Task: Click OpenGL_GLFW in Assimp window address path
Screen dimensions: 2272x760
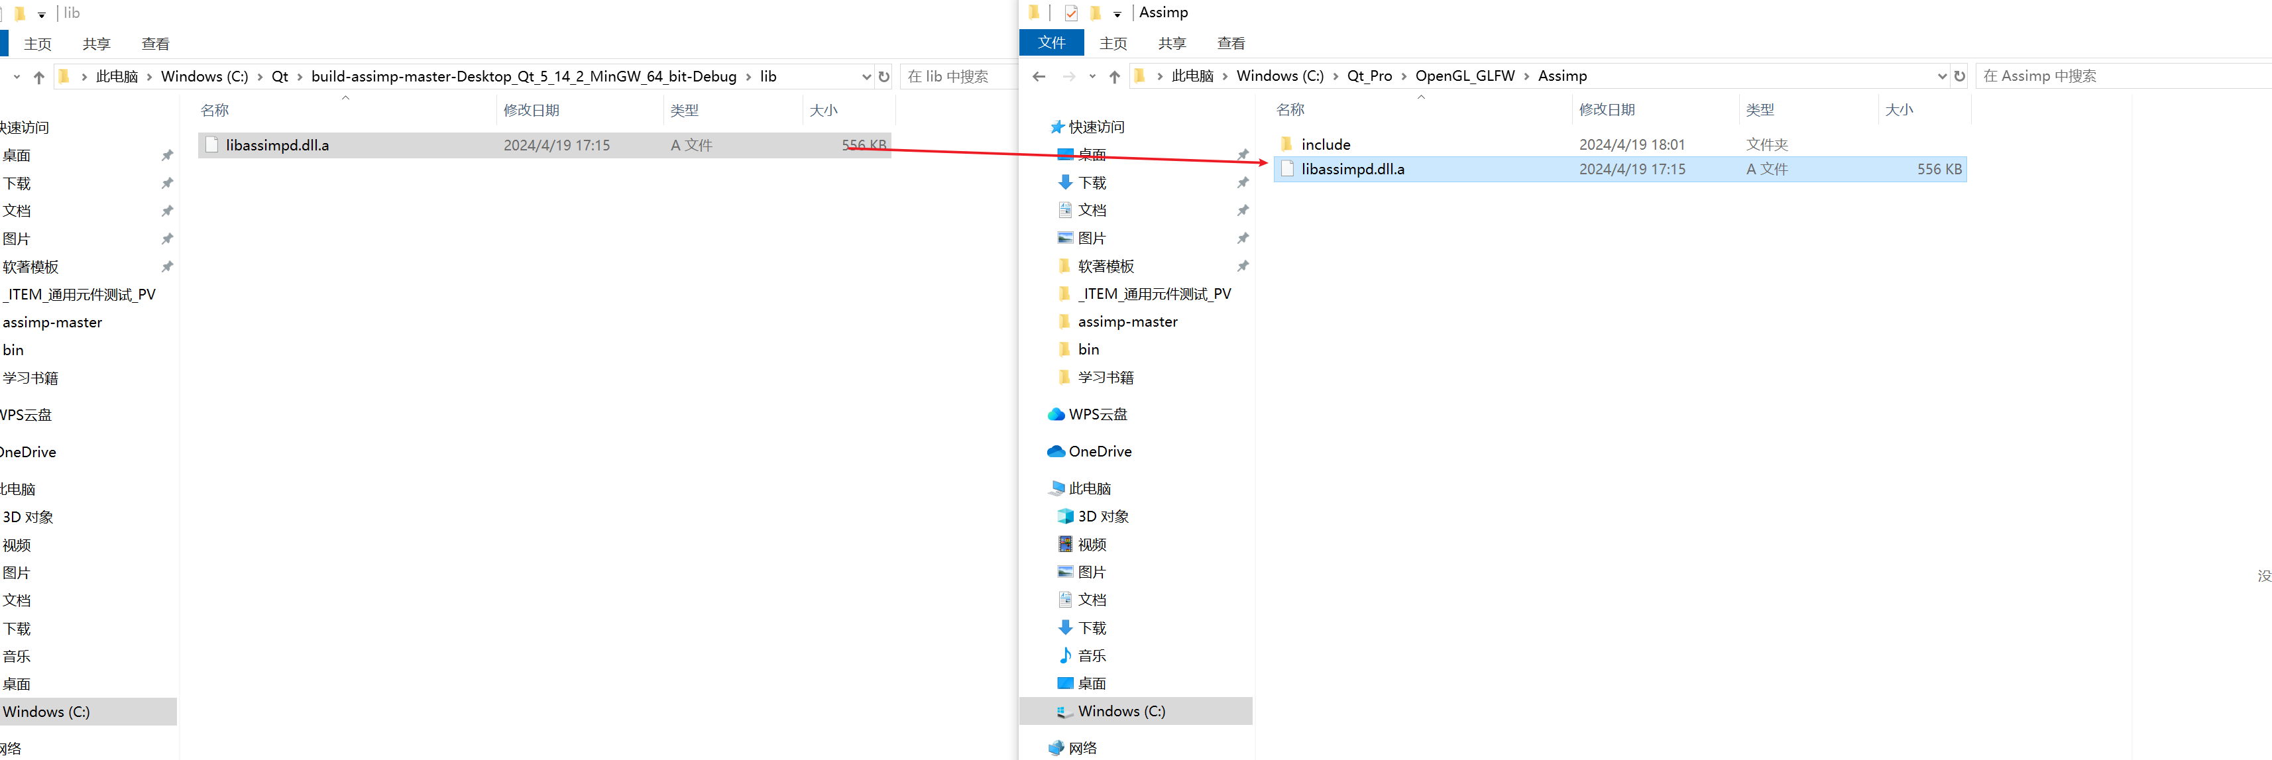Action: [1465, 77]
